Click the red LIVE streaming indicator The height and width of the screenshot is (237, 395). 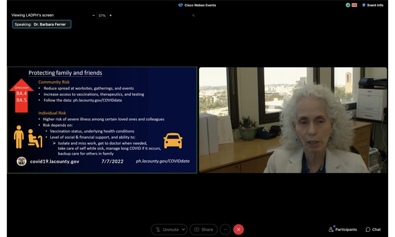point(354,5)
